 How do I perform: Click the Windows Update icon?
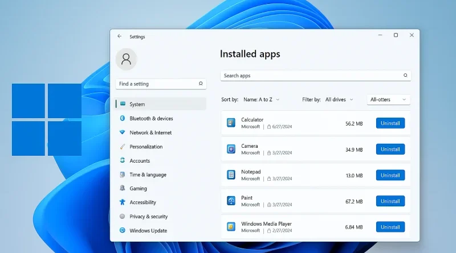tap(123, 230)
